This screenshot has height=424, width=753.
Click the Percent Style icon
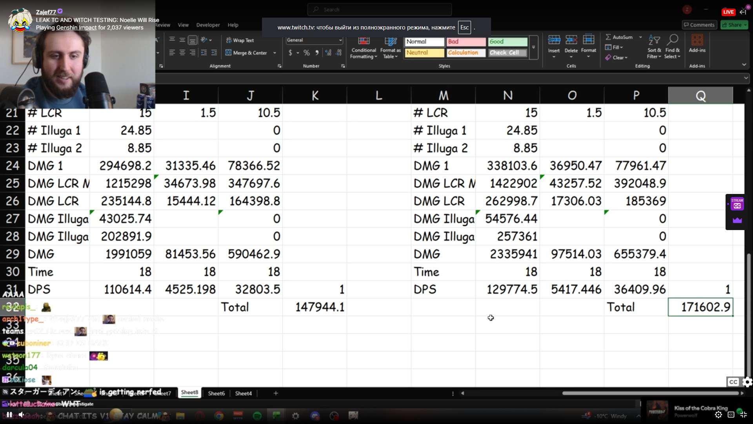tap(306, 53)
